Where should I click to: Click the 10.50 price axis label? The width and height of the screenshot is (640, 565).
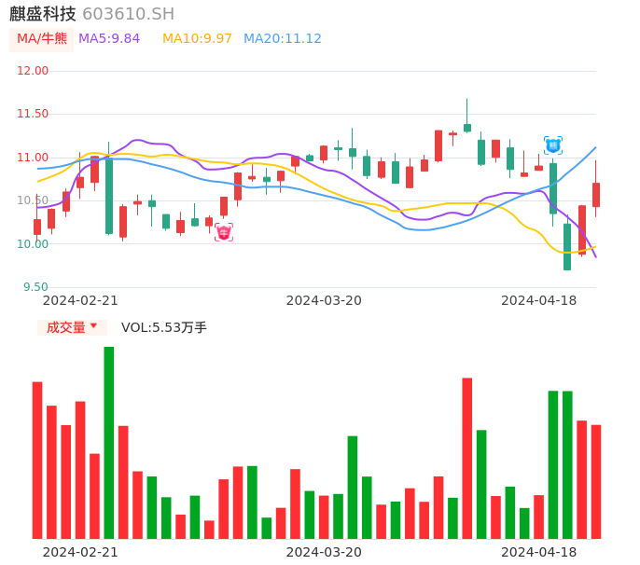coord(33,200)
